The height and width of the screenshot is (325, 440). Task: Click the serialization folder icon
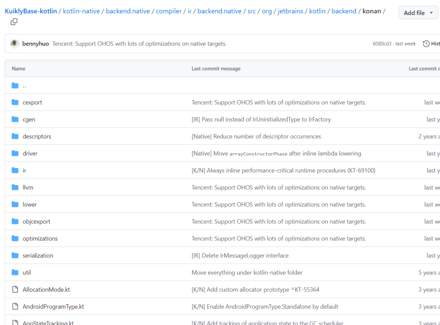tap(15, 255)
